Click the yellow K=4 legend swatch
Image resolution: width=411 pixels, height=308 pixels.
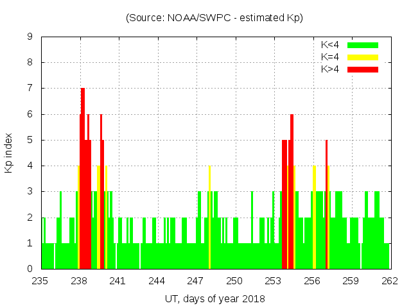pyautogui.click(x=363, y=57)
